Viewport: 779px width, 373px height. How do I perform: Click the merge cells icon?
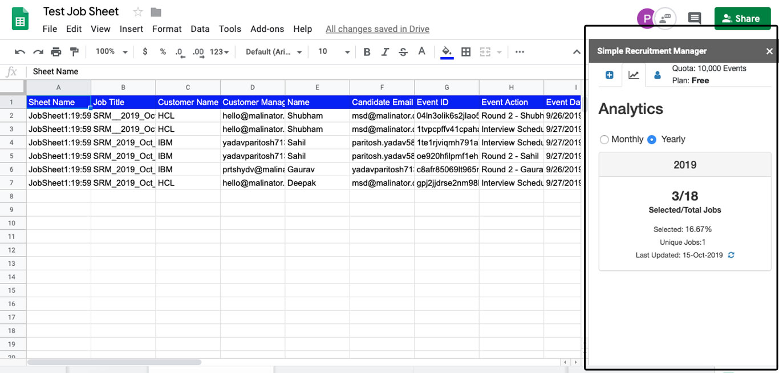pyautogui.click(x=485, y=52)
